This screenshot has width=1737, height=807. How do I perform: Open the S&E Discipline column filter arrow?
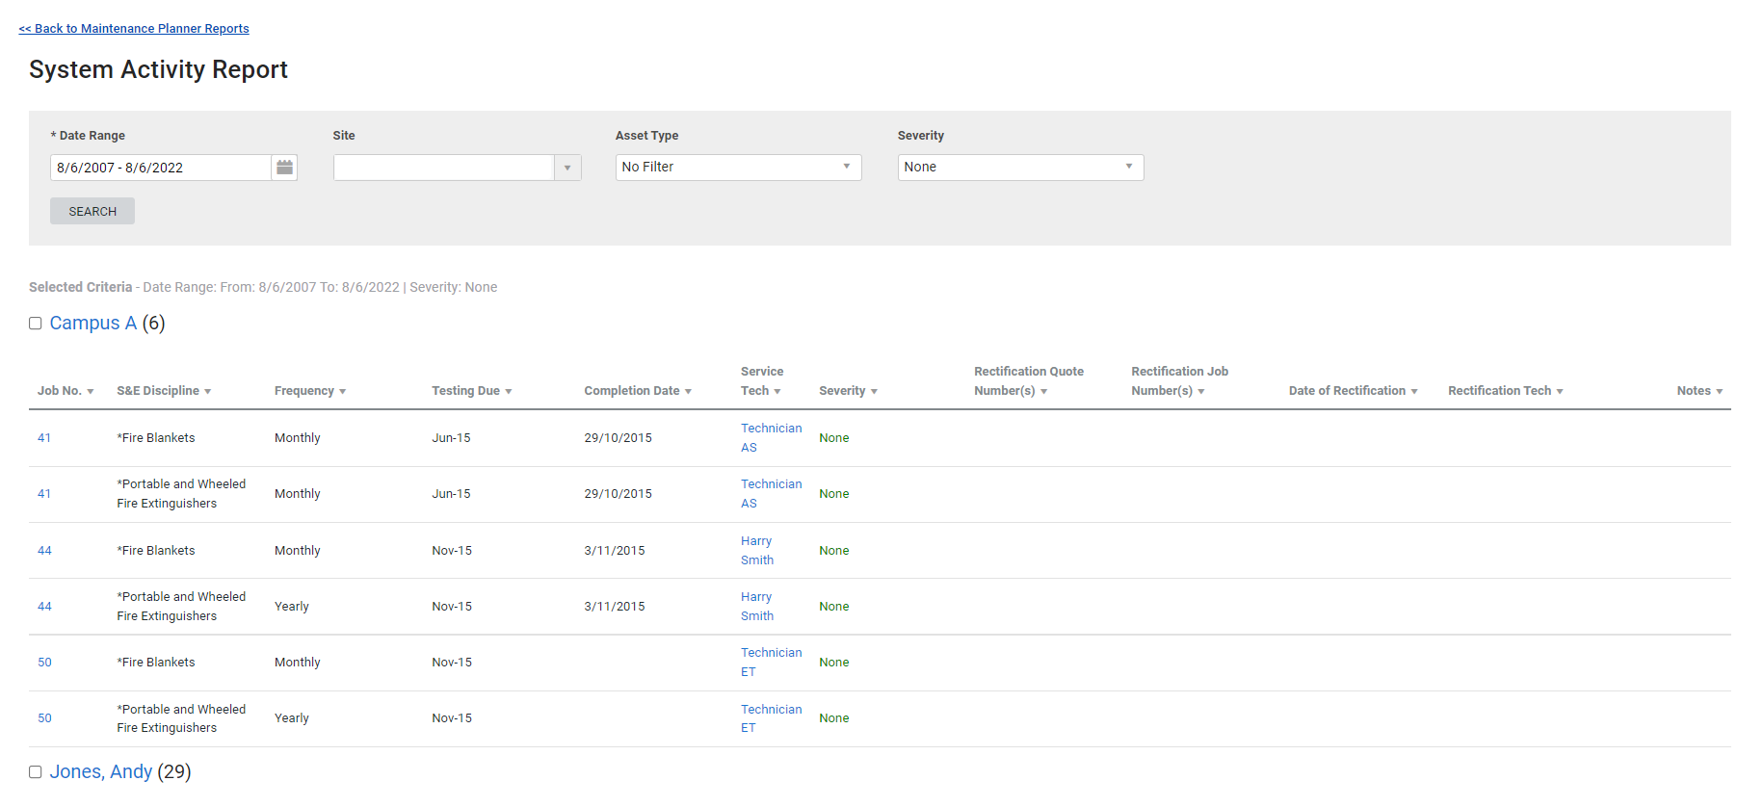pos(208,392)
